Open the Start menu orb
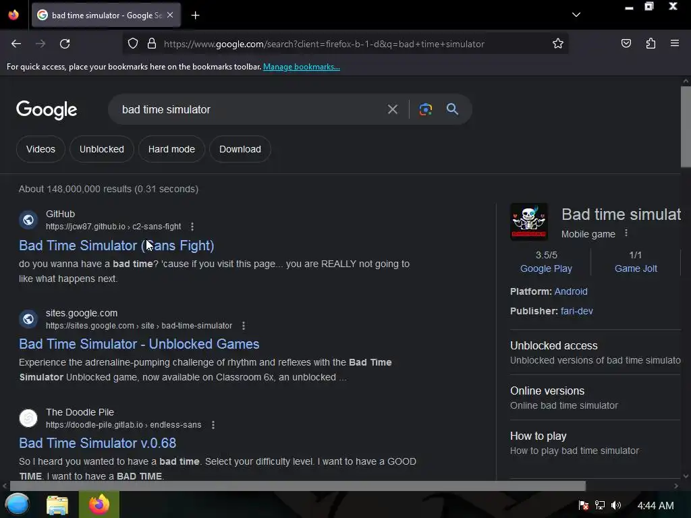Screen dimensions: 691x518 (x=18, y=505)
